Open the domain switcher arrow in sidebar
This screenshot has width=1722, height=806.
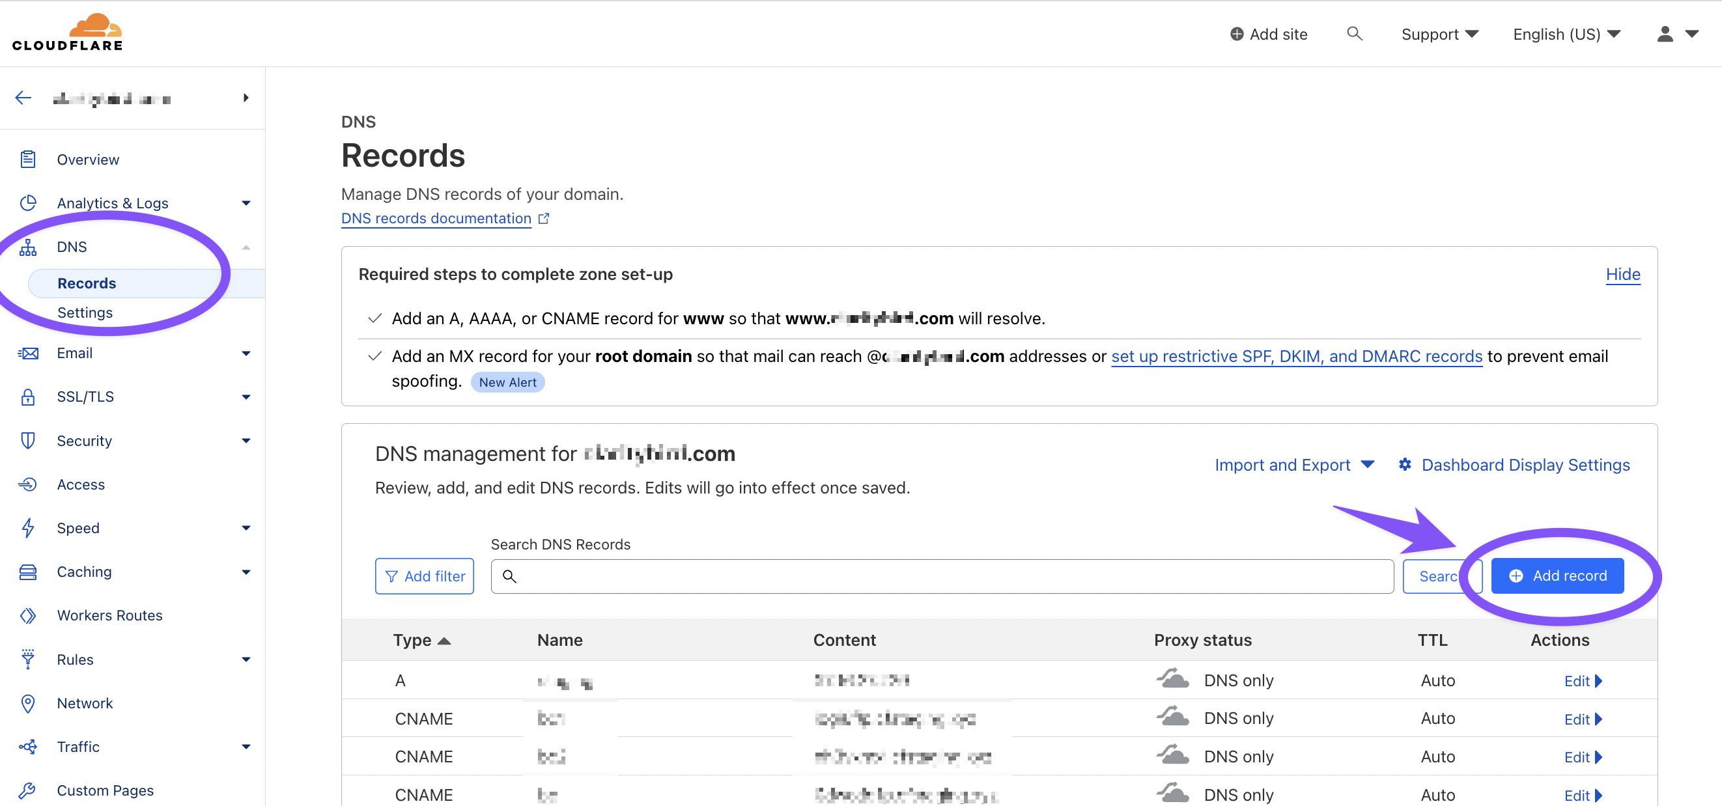click(x=246, y=98)
